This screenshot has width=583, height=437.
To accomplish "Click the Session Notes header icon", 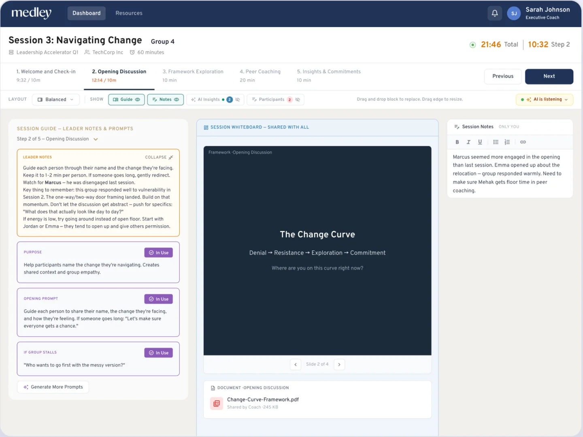I will 457,127.
